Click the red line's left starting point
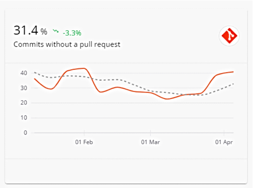This screenshot has width=253, height=188. pyautogui.click(x=35, y=79)
